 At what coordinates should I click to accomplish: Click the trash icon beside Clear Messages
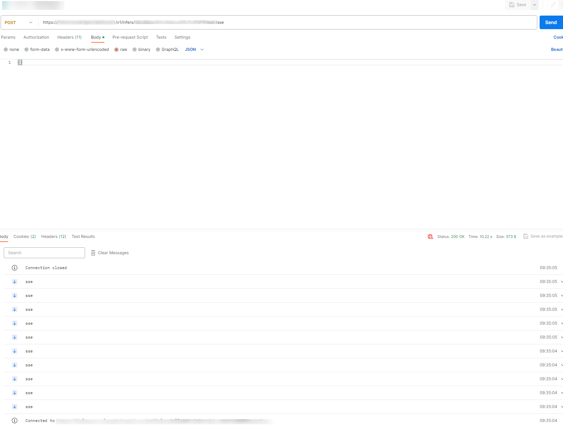click(93, 253)
